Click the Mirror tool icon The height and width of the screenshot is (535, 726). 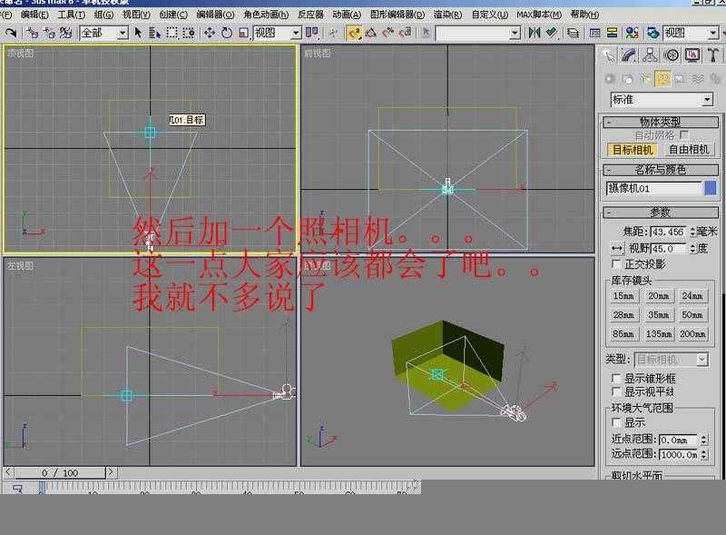tap(535, 33)
